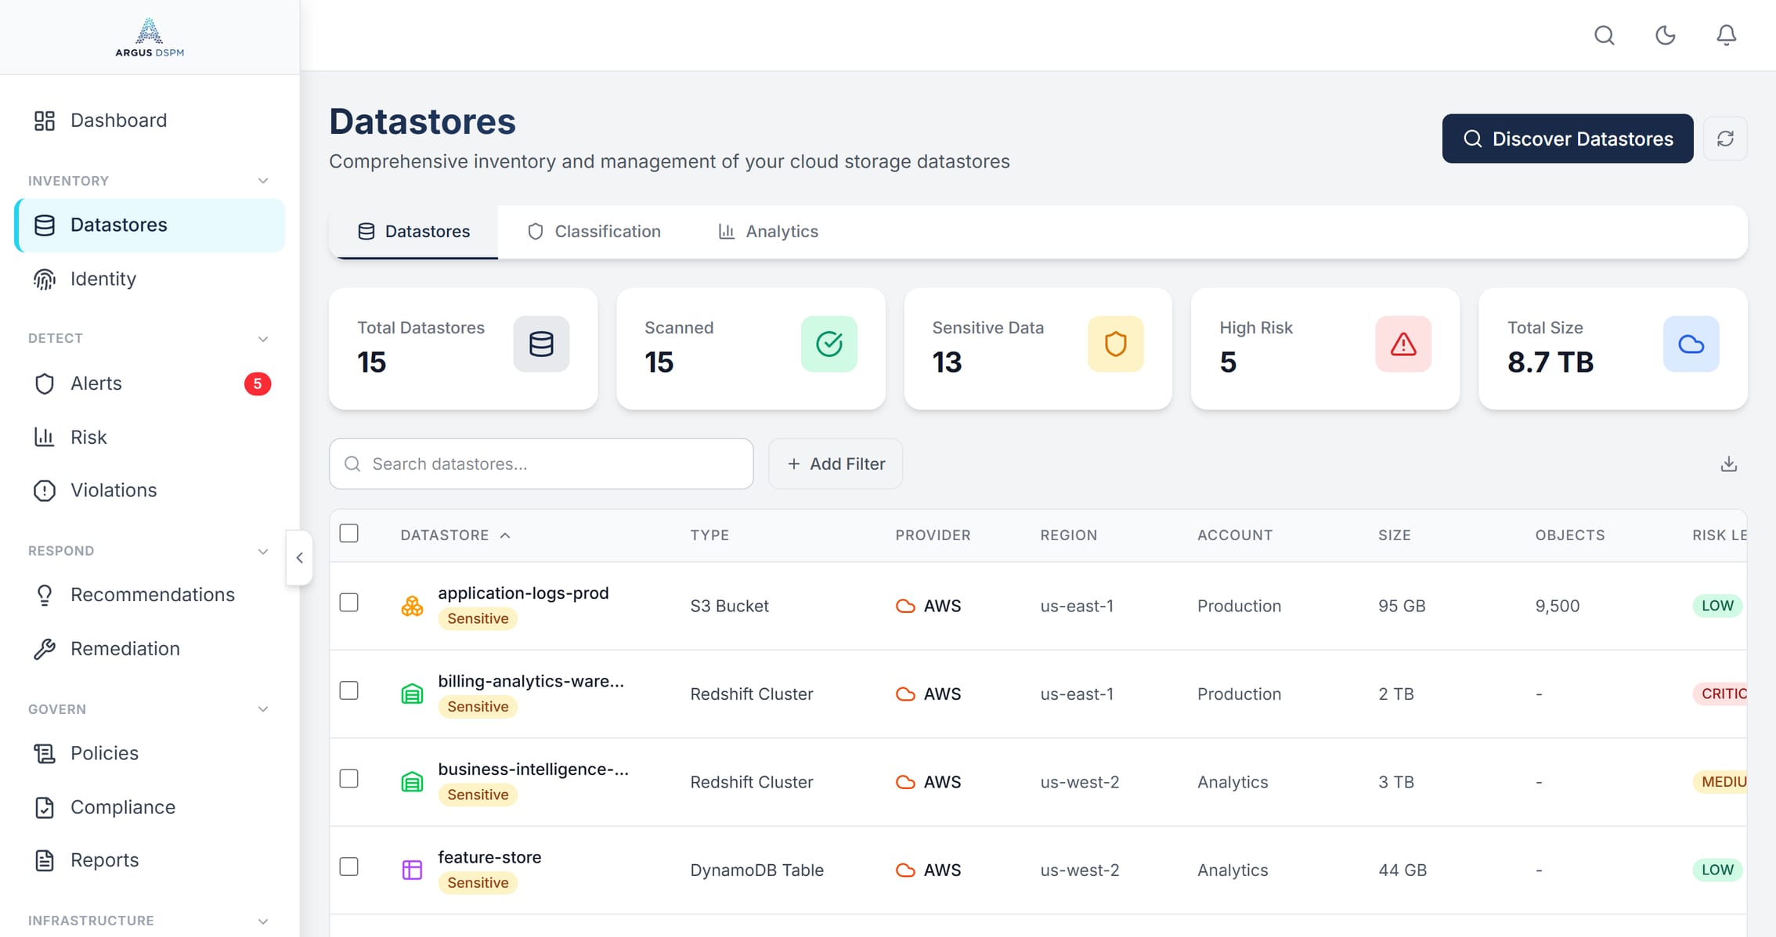Sort by the Datastore column header
This screenshot has height=937, width=1776.
point(456,535)
